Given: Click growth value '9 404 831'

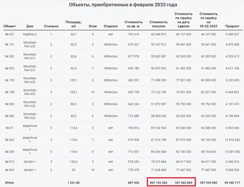Looking at the screenshot, I should [x=232, y=92].
